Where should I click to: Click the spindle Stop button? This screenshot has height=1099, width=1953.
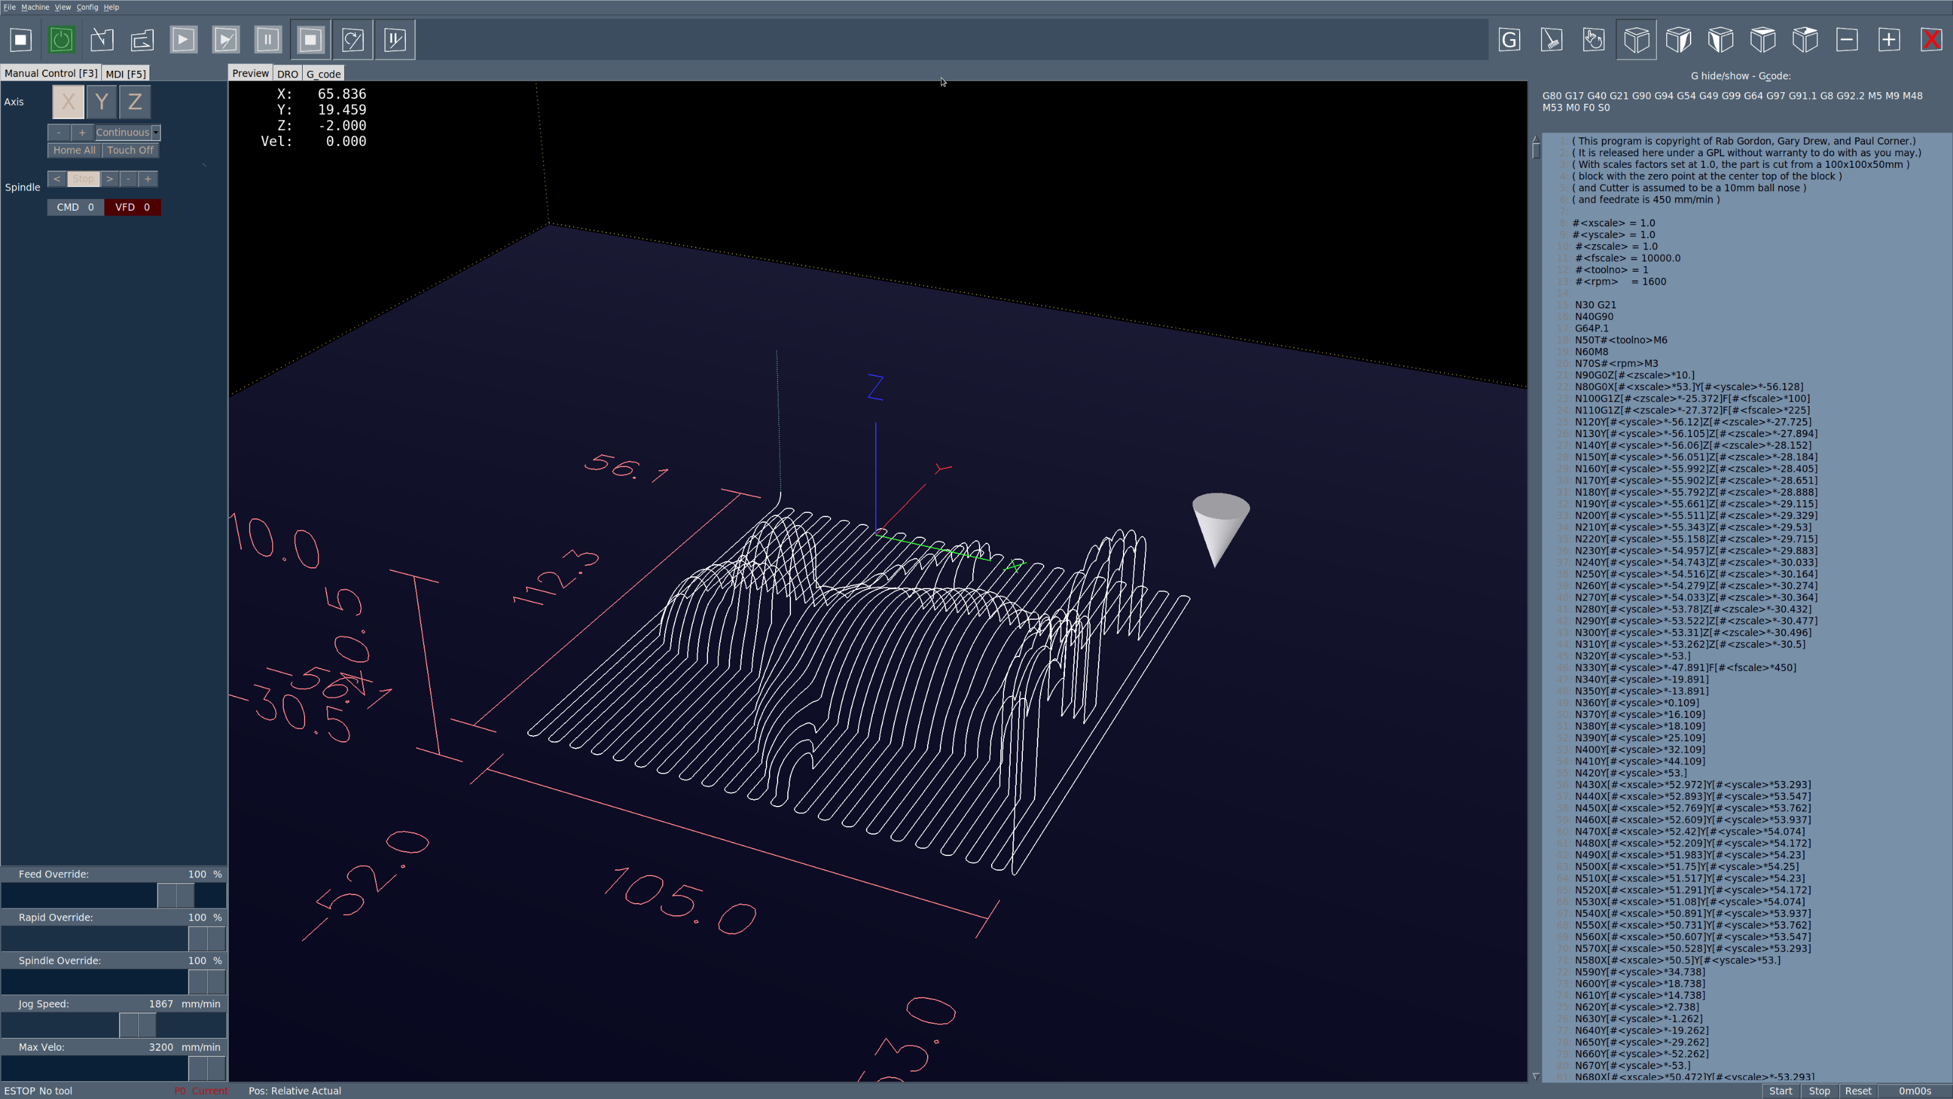click(x=84, y=179)
